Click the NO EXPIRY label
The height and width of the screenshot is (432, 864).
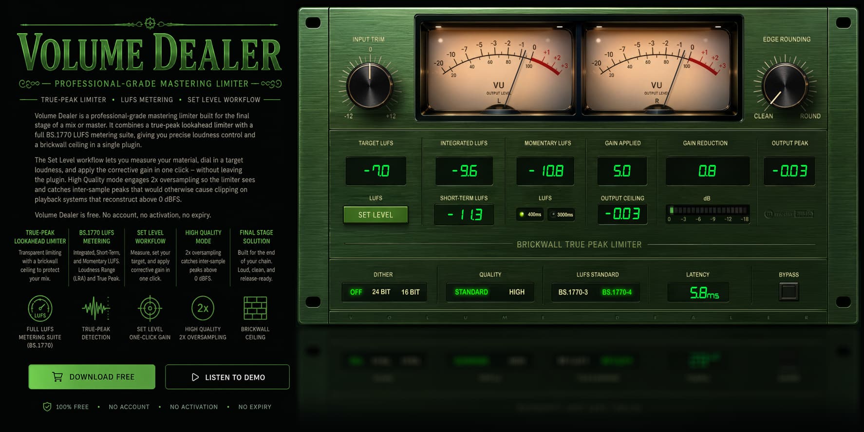[x=255, y=407]
